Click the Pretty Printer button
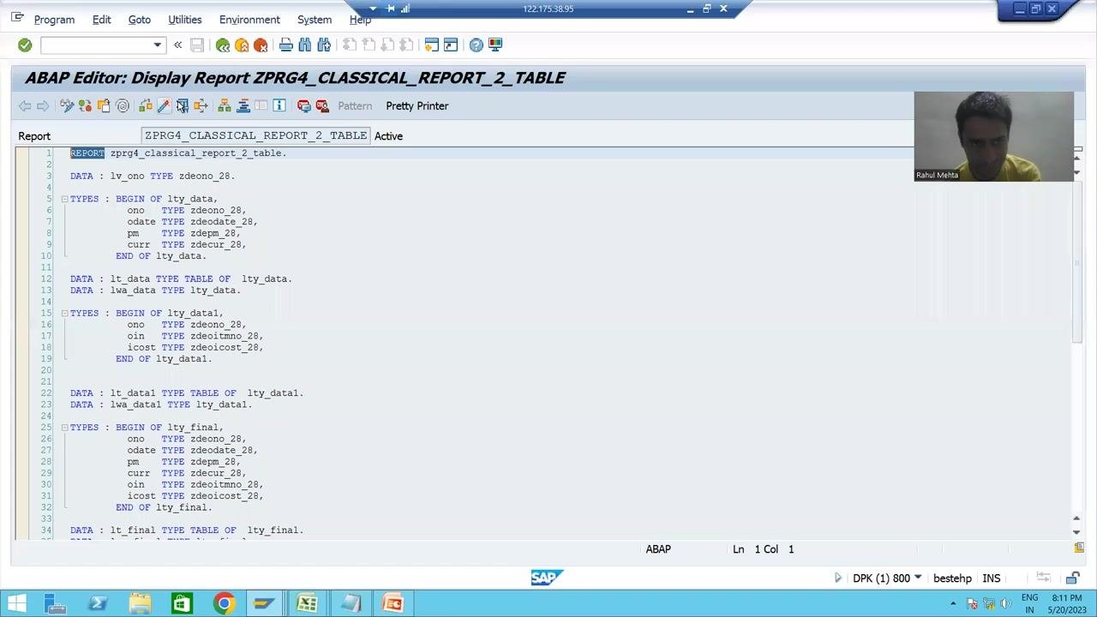Viewport: 1097px width, 617px height. pos(417,105)
